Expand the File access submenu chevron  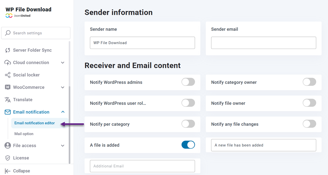pyautogui.click(x=63, y=145)
